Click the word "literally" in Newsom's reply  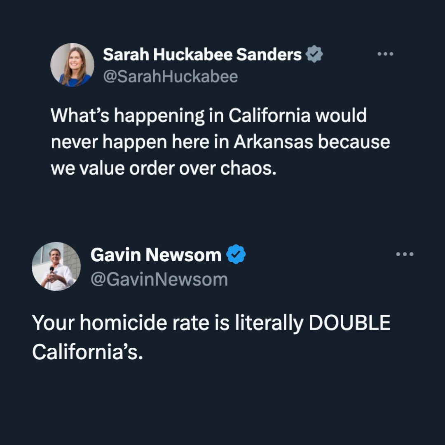click(x=269, y=323)
